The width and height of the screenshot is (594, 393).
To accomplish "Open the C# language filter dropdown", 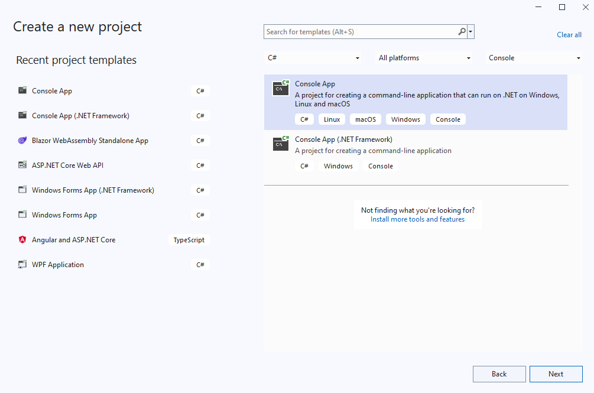I will pyautogui.click(x=313, y=58).
